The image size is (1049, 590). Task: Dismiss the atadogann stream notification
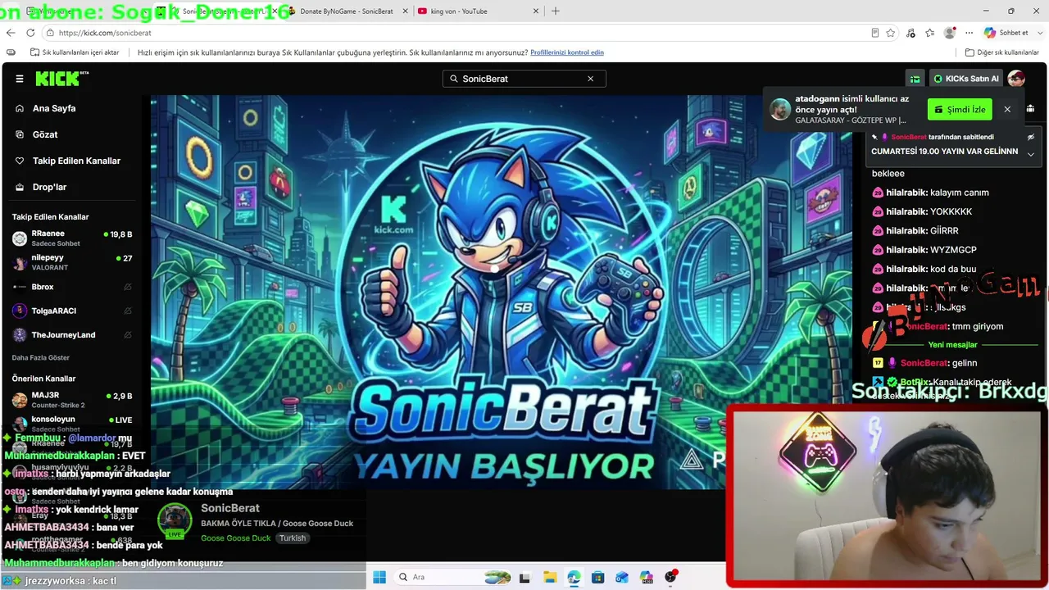click(x=1007, y=109)
